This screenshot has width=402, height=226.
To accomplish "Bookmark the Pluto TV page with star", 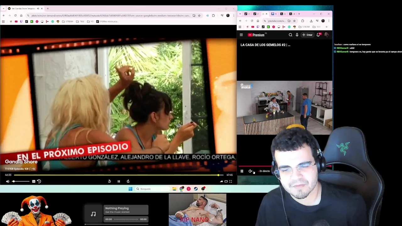I will click(199, 15).
